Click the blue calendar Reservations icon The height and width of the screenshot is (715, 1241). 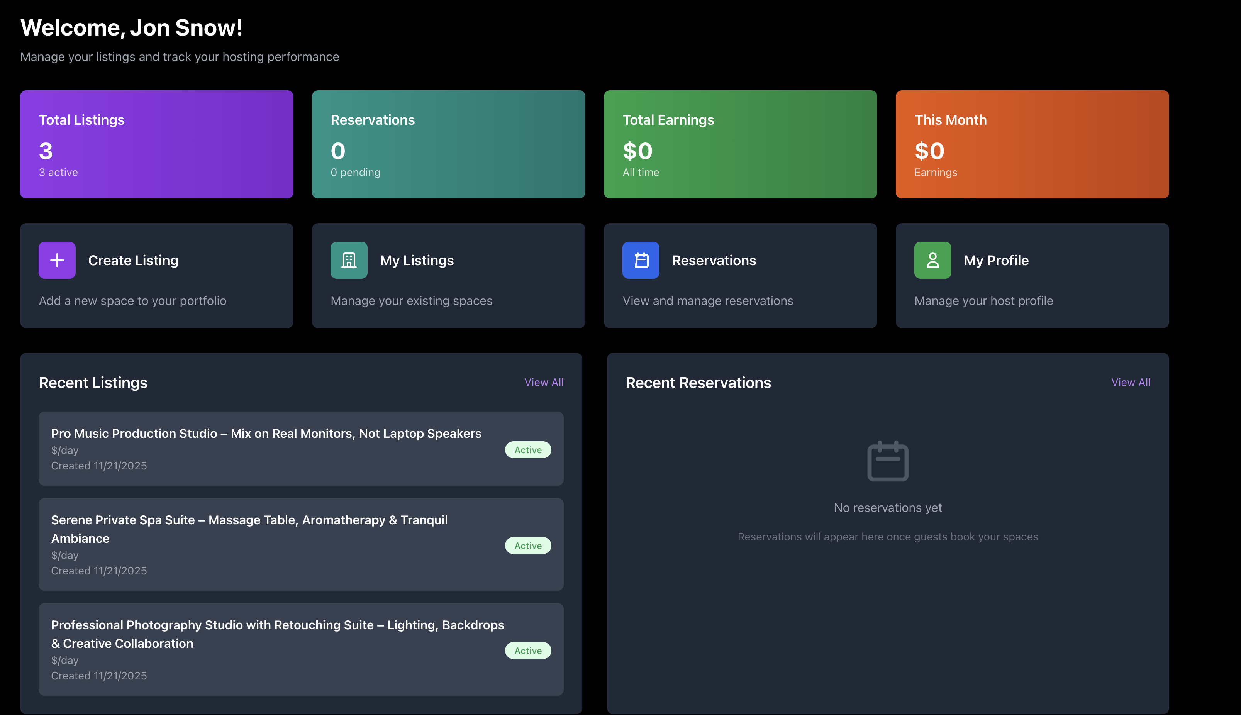(641, 260)
